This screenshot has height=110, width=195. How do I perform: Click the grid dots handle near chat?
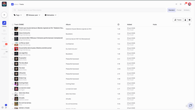[187, 106]
